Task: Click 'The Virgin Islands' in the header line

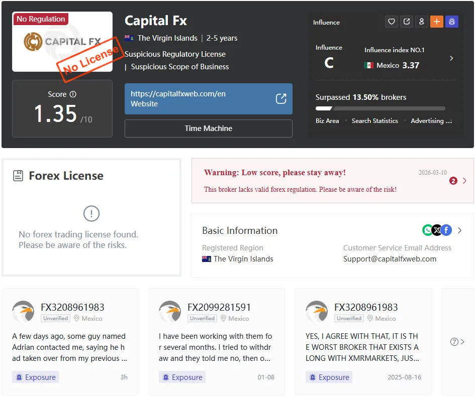Action: point(167,38)
